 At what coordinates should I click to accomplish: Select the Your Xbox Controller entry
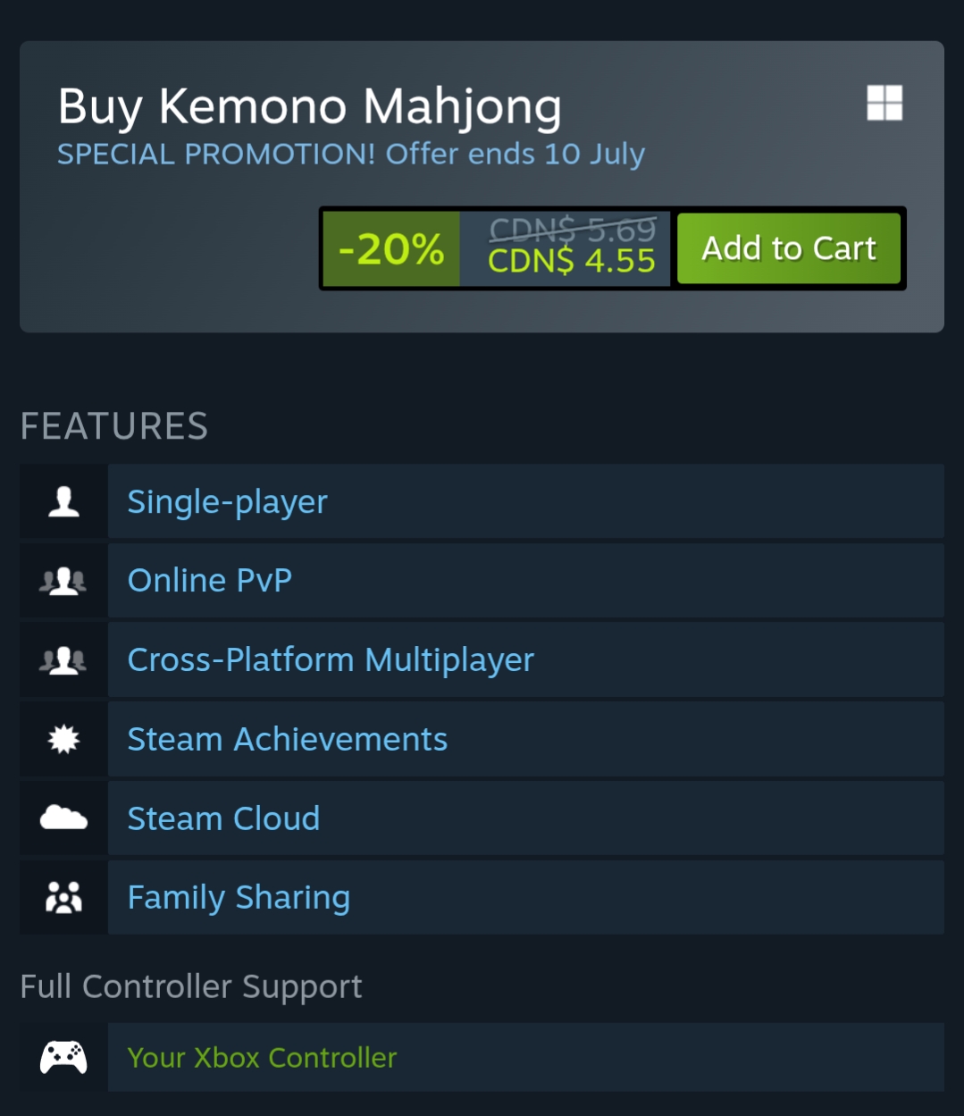(x=262, y=1058)
